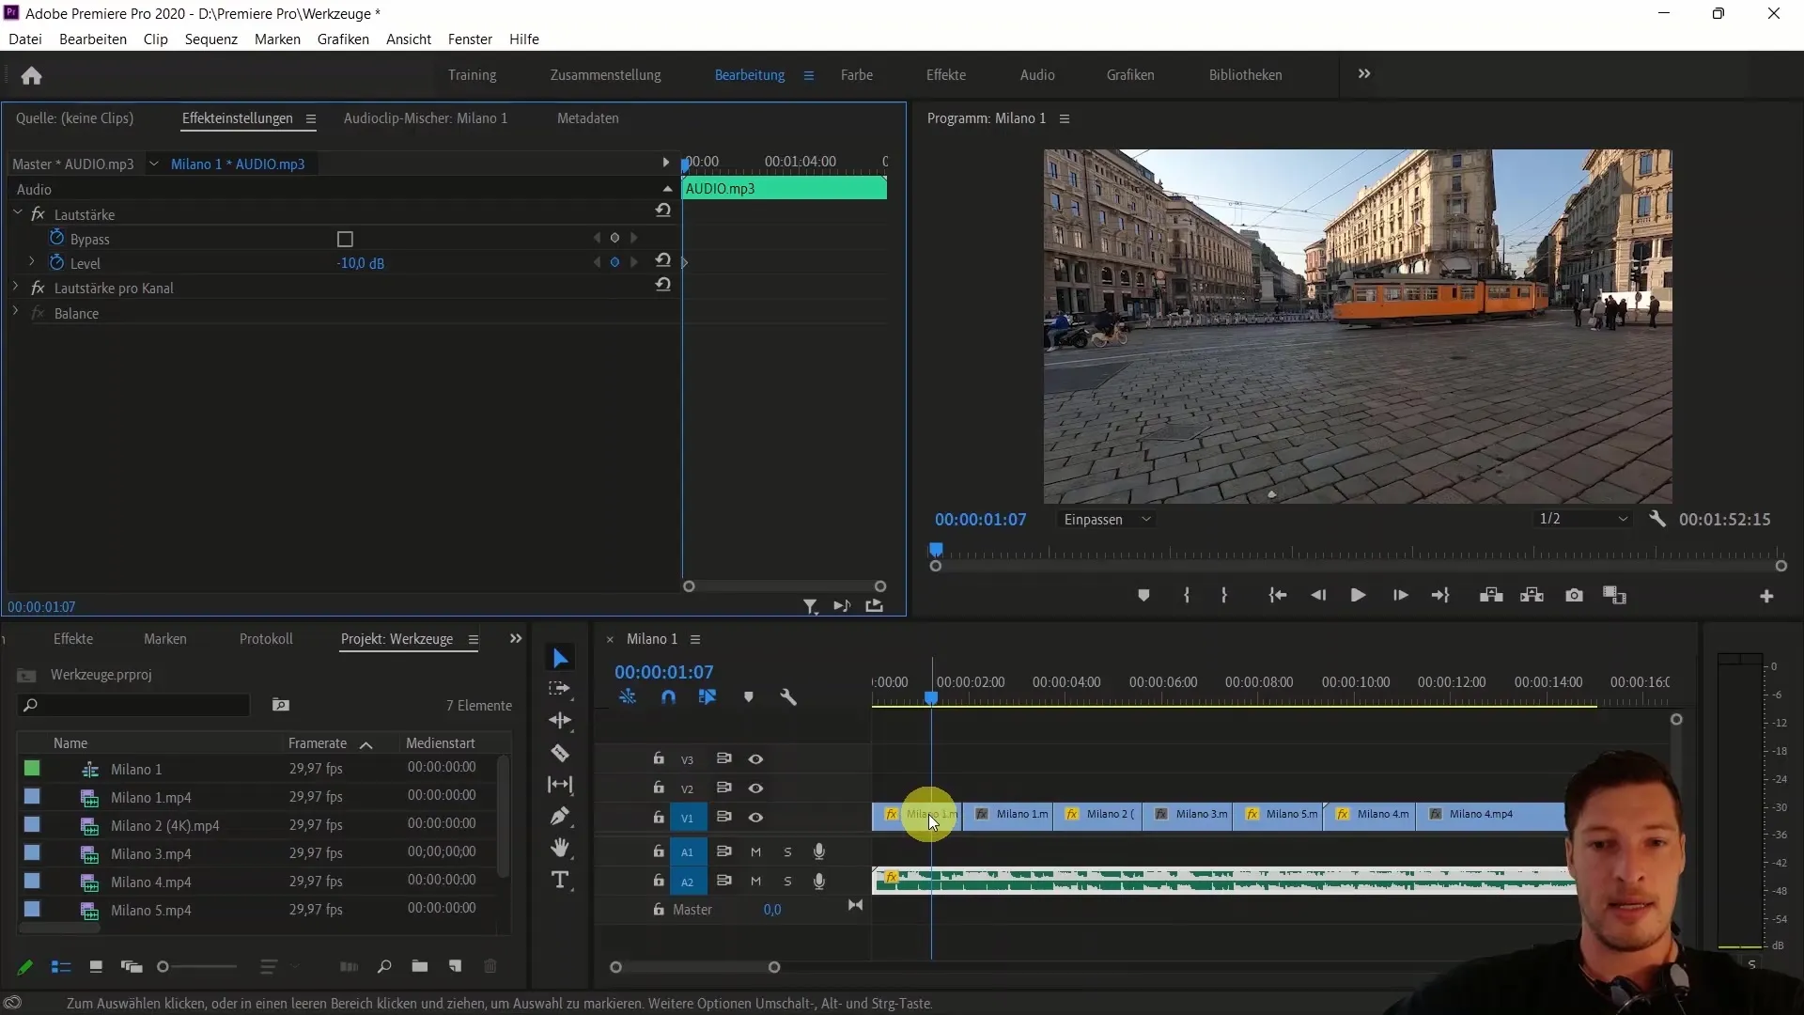Open Program monitor settings wrench
This screenshot has width=1804, height=1015.
pos(1657,519)
